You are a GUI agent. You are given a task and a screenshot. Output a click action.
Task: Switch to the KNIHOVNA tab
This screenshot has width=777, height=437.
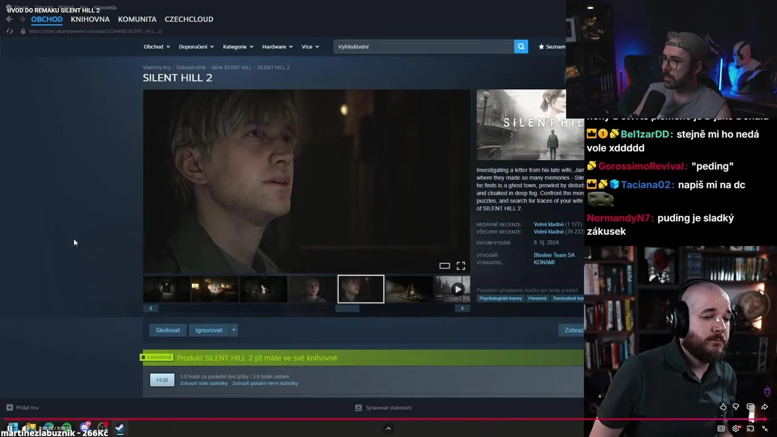coord(90,19)
